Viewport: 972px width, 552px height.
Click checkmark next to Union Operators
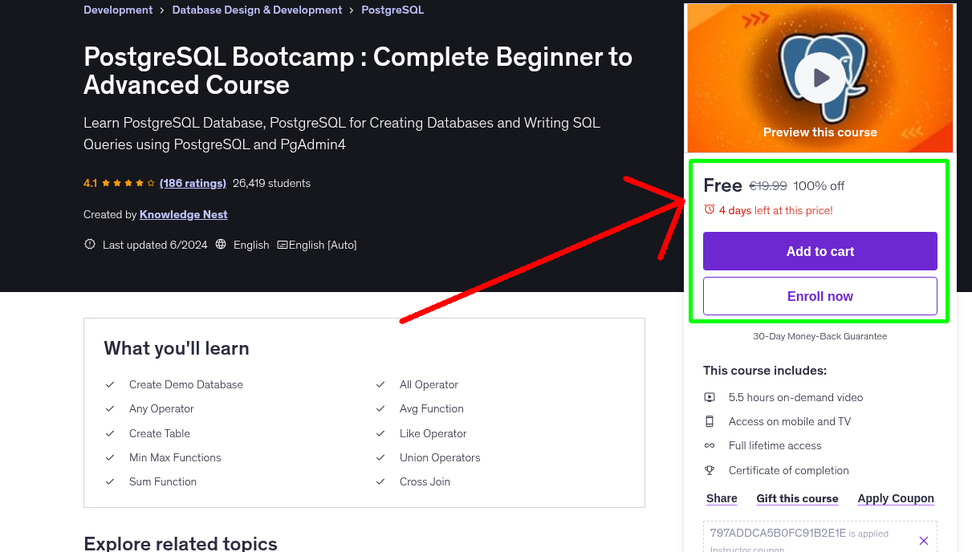point(381,457)
